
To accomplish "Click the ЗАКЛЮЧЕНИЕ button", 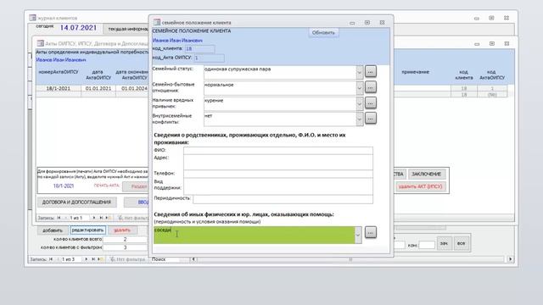I will coord(426,174).
